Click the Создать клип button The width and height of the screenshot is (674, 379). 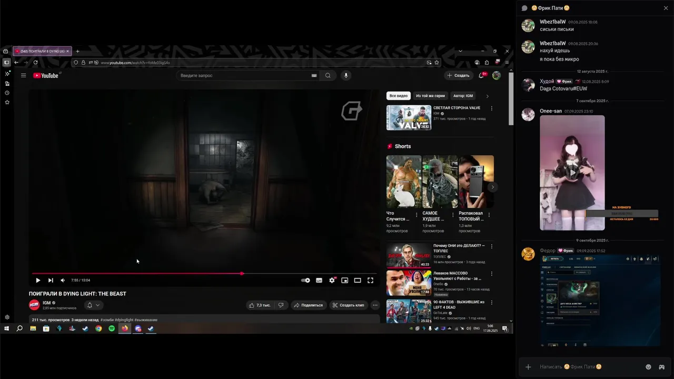click(349, 305)
